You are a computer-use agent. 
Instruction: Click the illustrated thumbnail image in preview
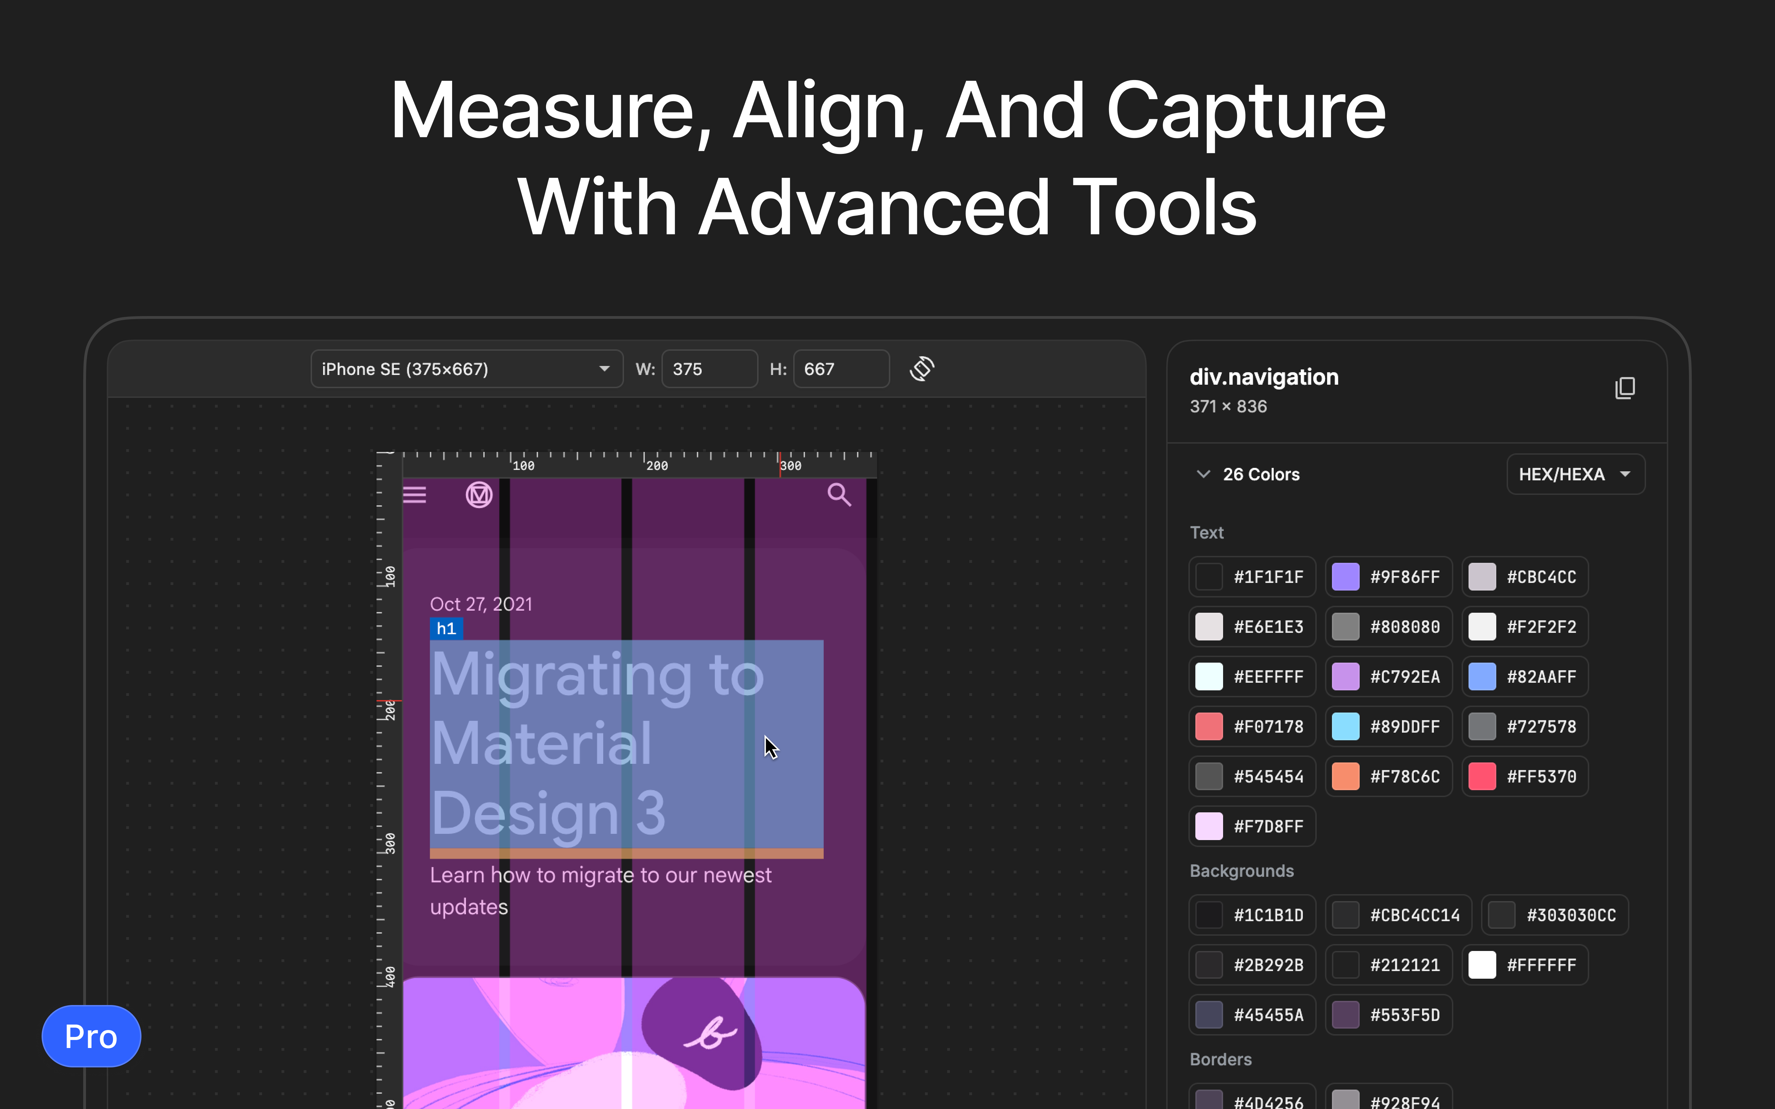[634, 1041]
